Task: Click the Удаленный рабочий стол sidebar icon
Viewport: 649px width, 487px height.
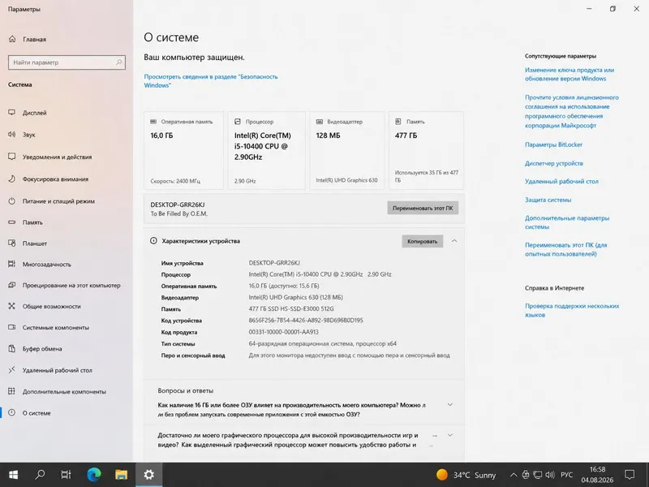Action: [x=12, y=370]
